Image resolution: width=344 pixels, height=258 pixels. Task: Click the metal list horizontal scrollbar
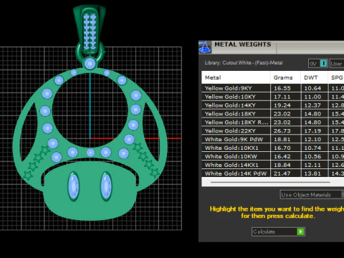(x=270, y=182)
